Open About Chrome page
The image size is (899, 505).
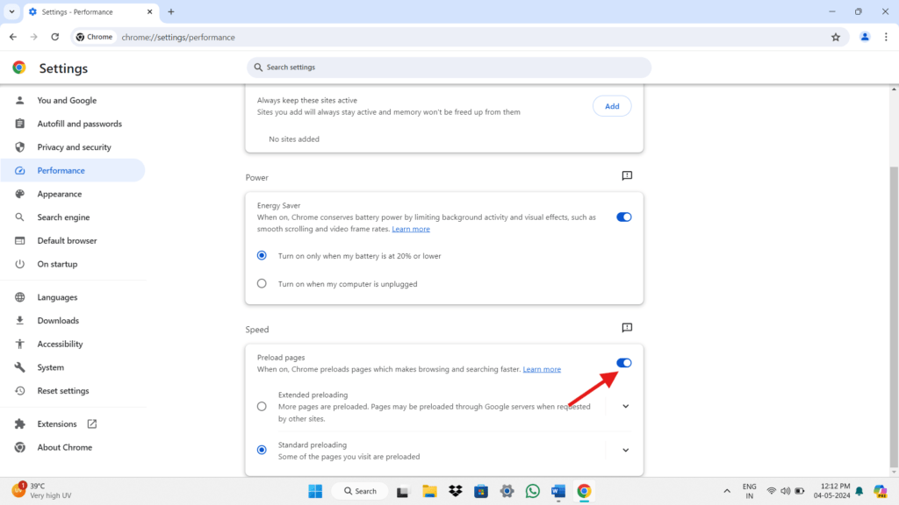click(x=73, y=448)
